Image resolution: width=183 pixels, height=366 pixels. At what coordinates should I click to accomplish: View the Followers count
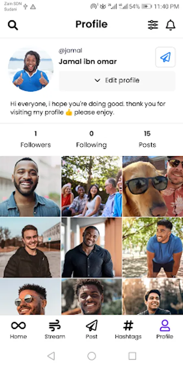point(35,139)
